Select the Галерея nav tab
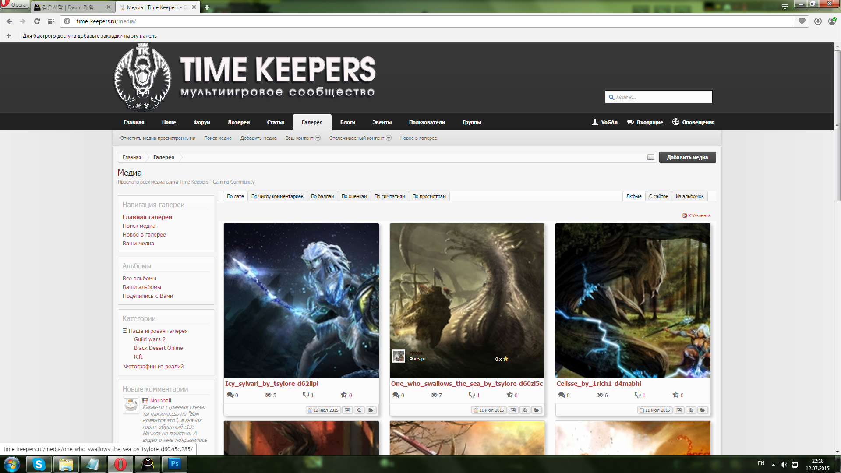841x473 pixels. tap(312, 122)
